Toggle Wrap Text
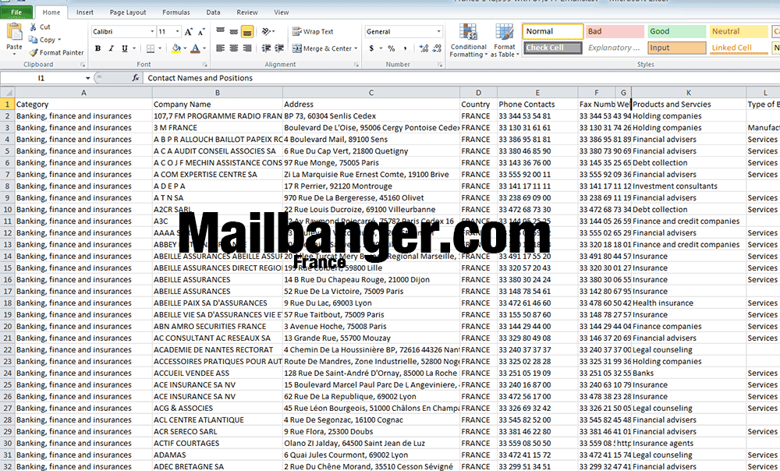 (x=313, y=31)
